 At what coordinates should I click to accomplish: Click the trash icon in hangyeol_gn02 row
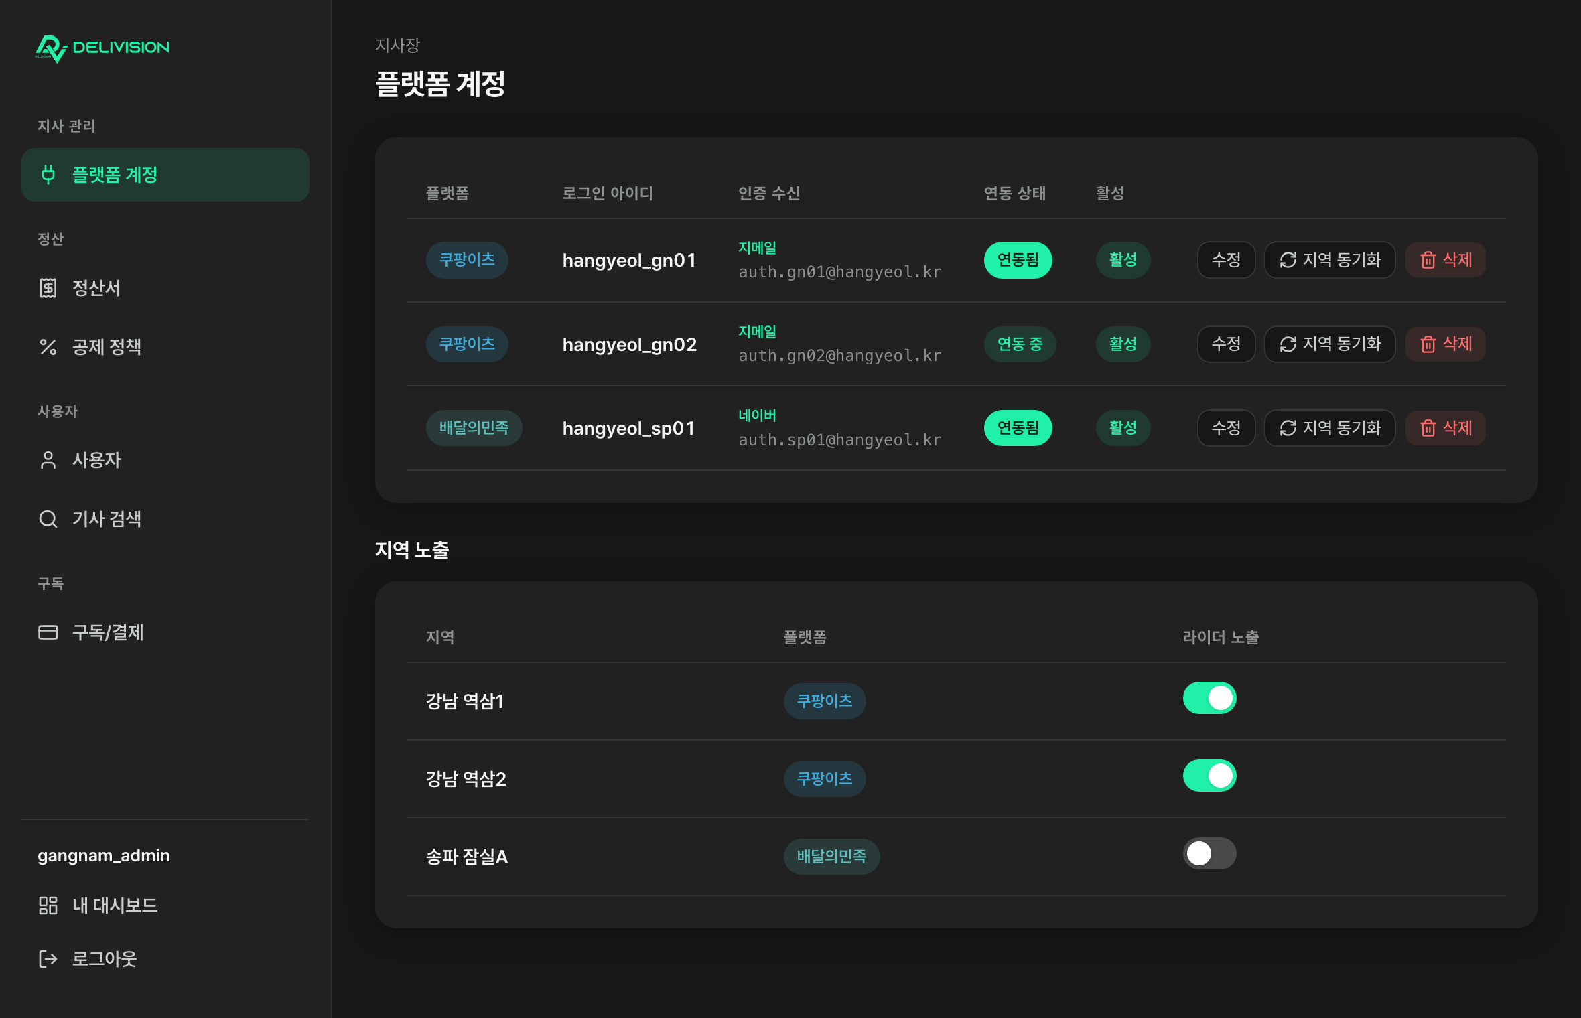[1428, 344]
